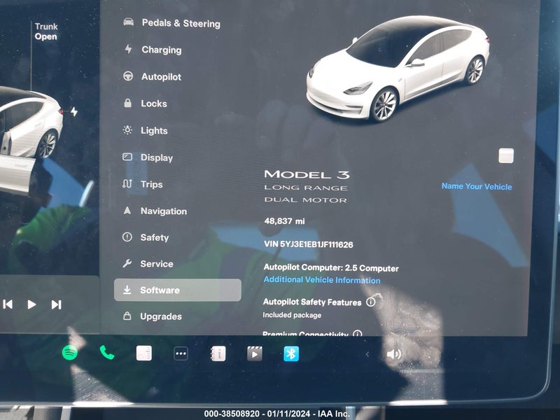
Task: Tap the volume decrease left chevron
Action: 367,354
